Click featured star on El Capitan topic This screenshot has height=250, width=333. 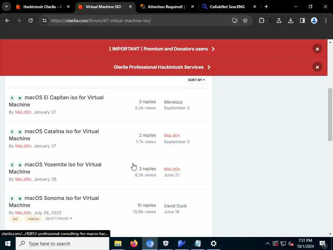(x=20, y=98)
